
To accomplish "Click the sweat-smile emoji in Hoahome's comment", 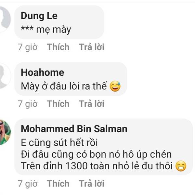I will coord(115,86).
